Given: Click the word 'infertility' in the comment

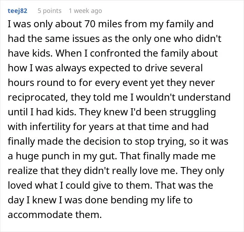Looking at the screenshot, I should point(50,126).
